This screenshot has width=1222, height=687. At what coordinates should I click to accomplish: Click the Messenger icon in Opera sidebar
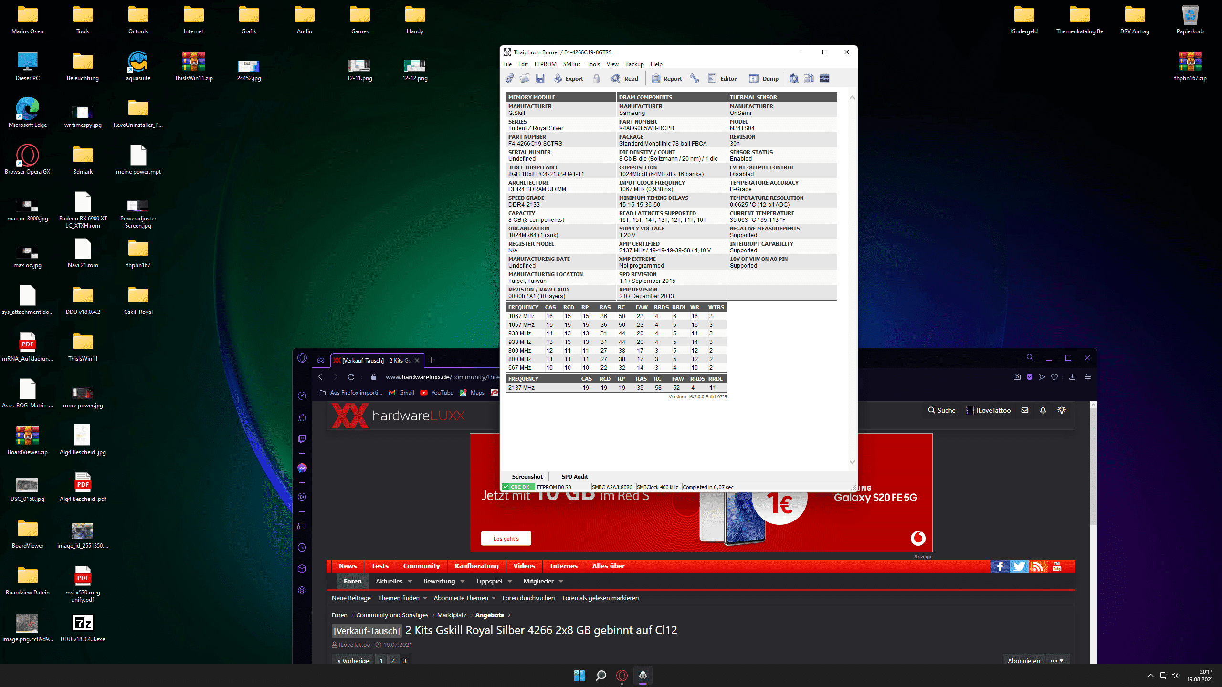(302, 468)
